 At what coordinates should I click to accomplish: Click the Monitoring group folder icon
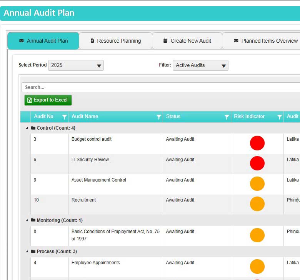33,220
